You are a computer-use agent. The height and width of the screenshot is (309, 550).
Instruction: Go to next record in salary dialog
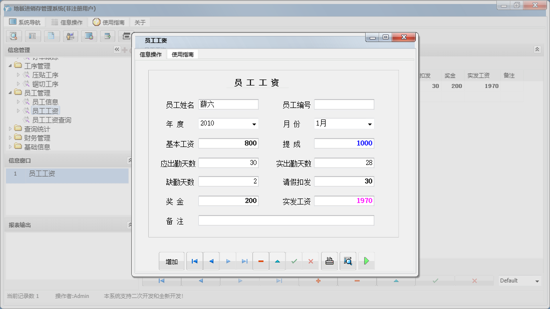click(x=228, y=261)
